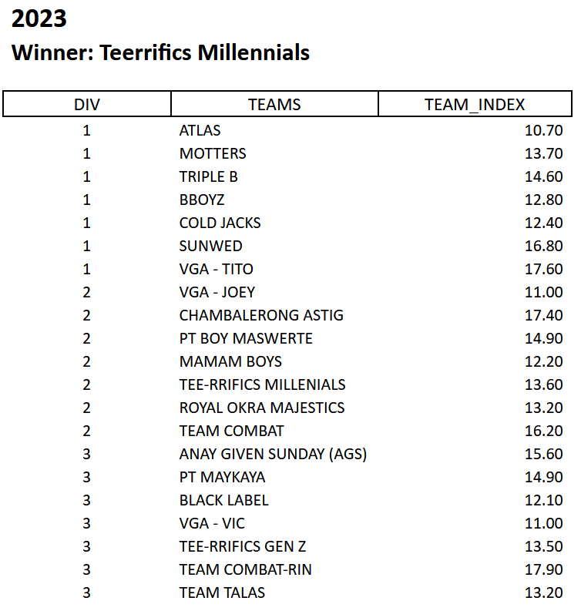Viewport: 581px width, 611px height.
Task: Select the Winner: Teerrifics Millennials heading
Action: click(160, 52)
